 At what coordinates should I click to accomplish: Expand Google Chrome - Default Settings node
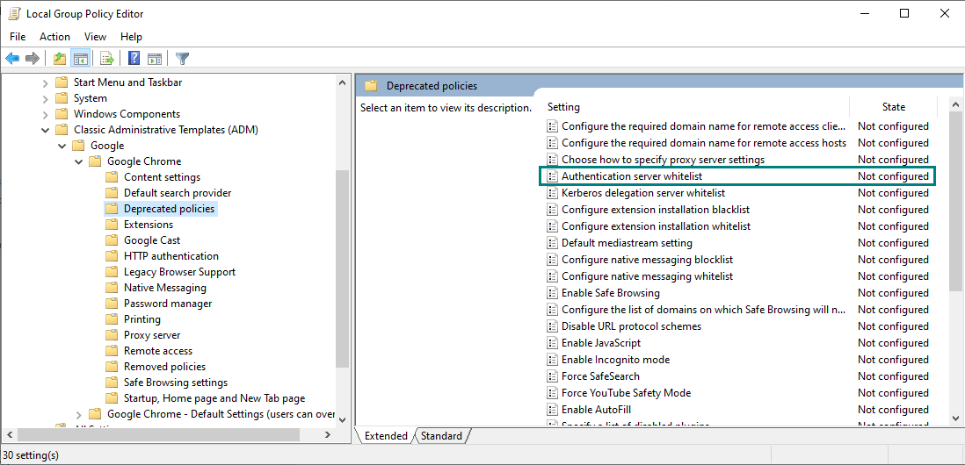click(78, 415)
